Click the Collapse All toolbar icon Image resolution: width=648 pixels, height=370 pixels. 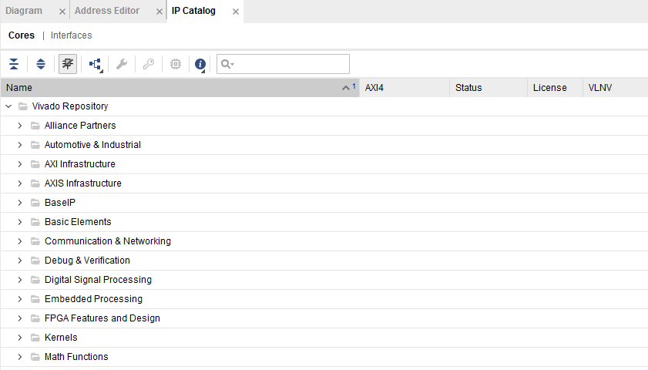tap(14, 64)
